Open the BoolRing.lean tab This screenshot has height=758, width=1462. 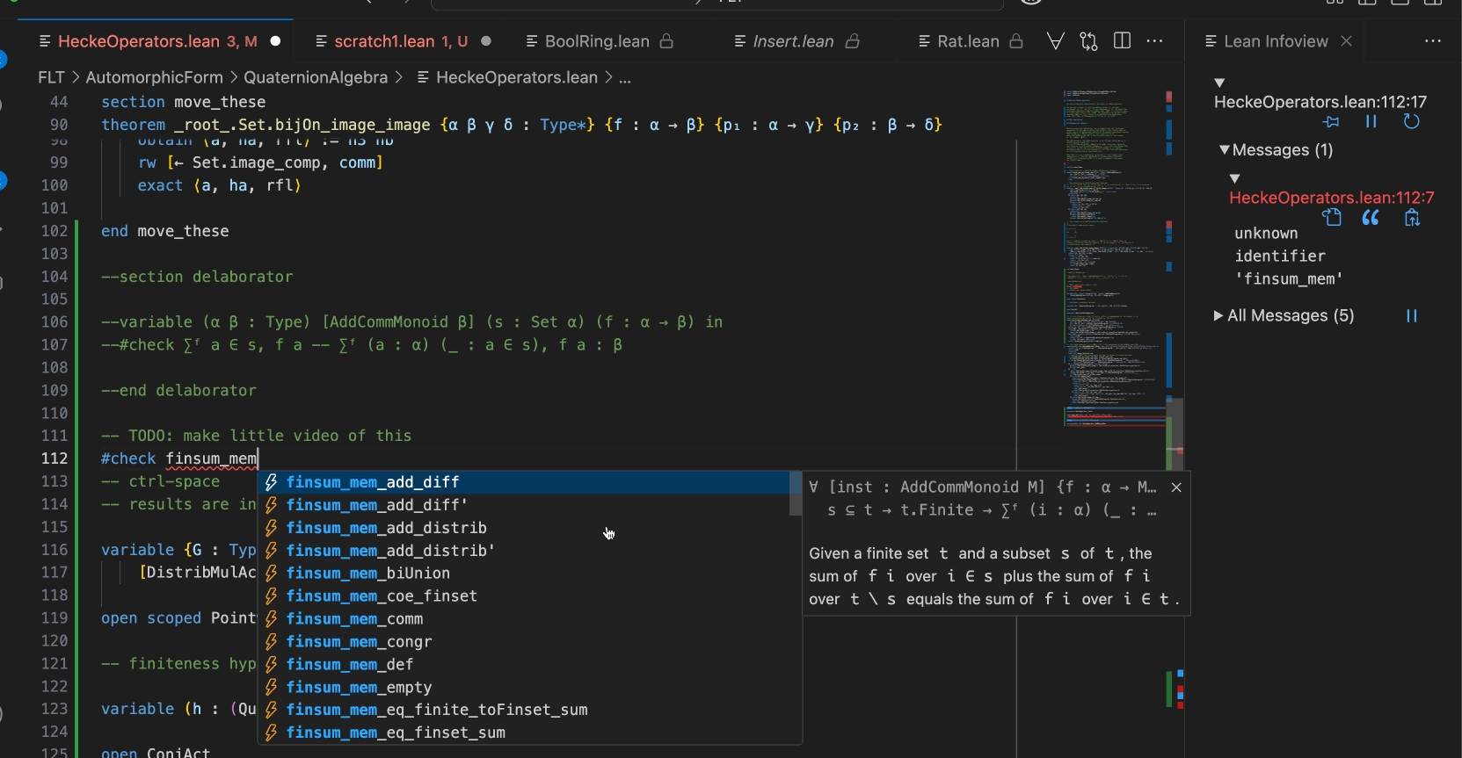click(x=597, y=41)
